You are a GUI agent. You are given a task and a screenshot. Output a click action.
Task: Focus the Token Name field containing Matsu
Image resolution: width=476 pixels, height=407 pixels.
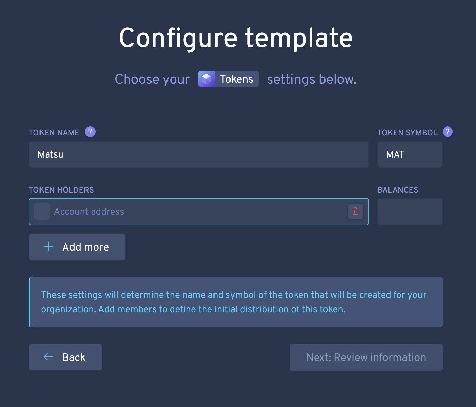[x=199, y=154]
